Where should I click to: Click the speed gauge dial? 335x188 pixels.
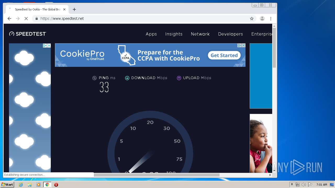coord(150,142)
